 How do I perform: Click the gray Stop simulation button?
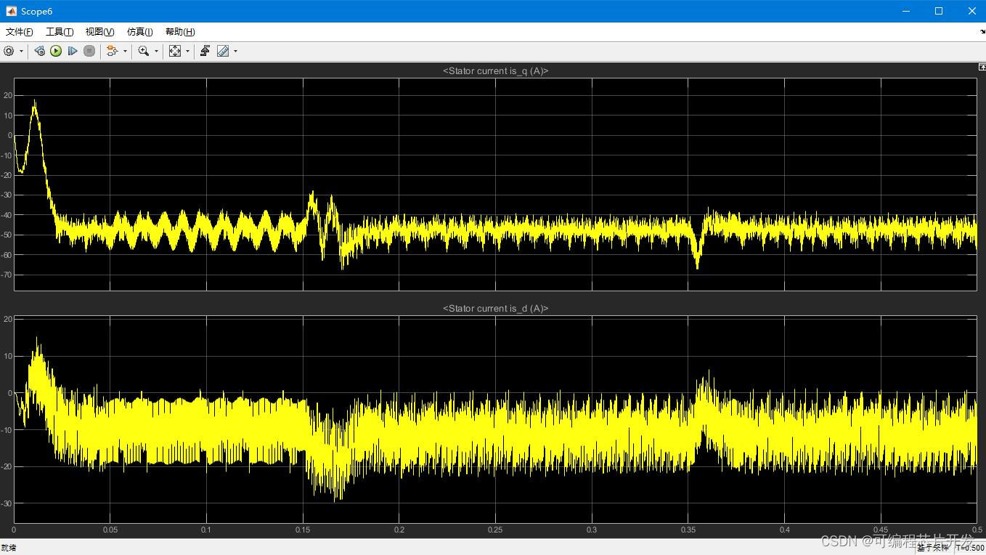89,51
